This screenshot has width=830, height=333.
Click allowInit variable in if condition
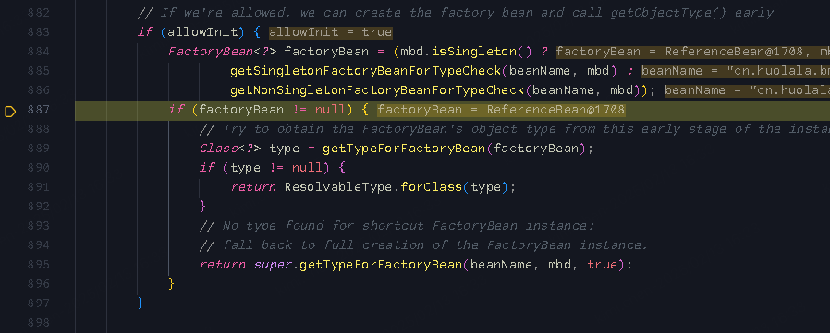[202, 32]
